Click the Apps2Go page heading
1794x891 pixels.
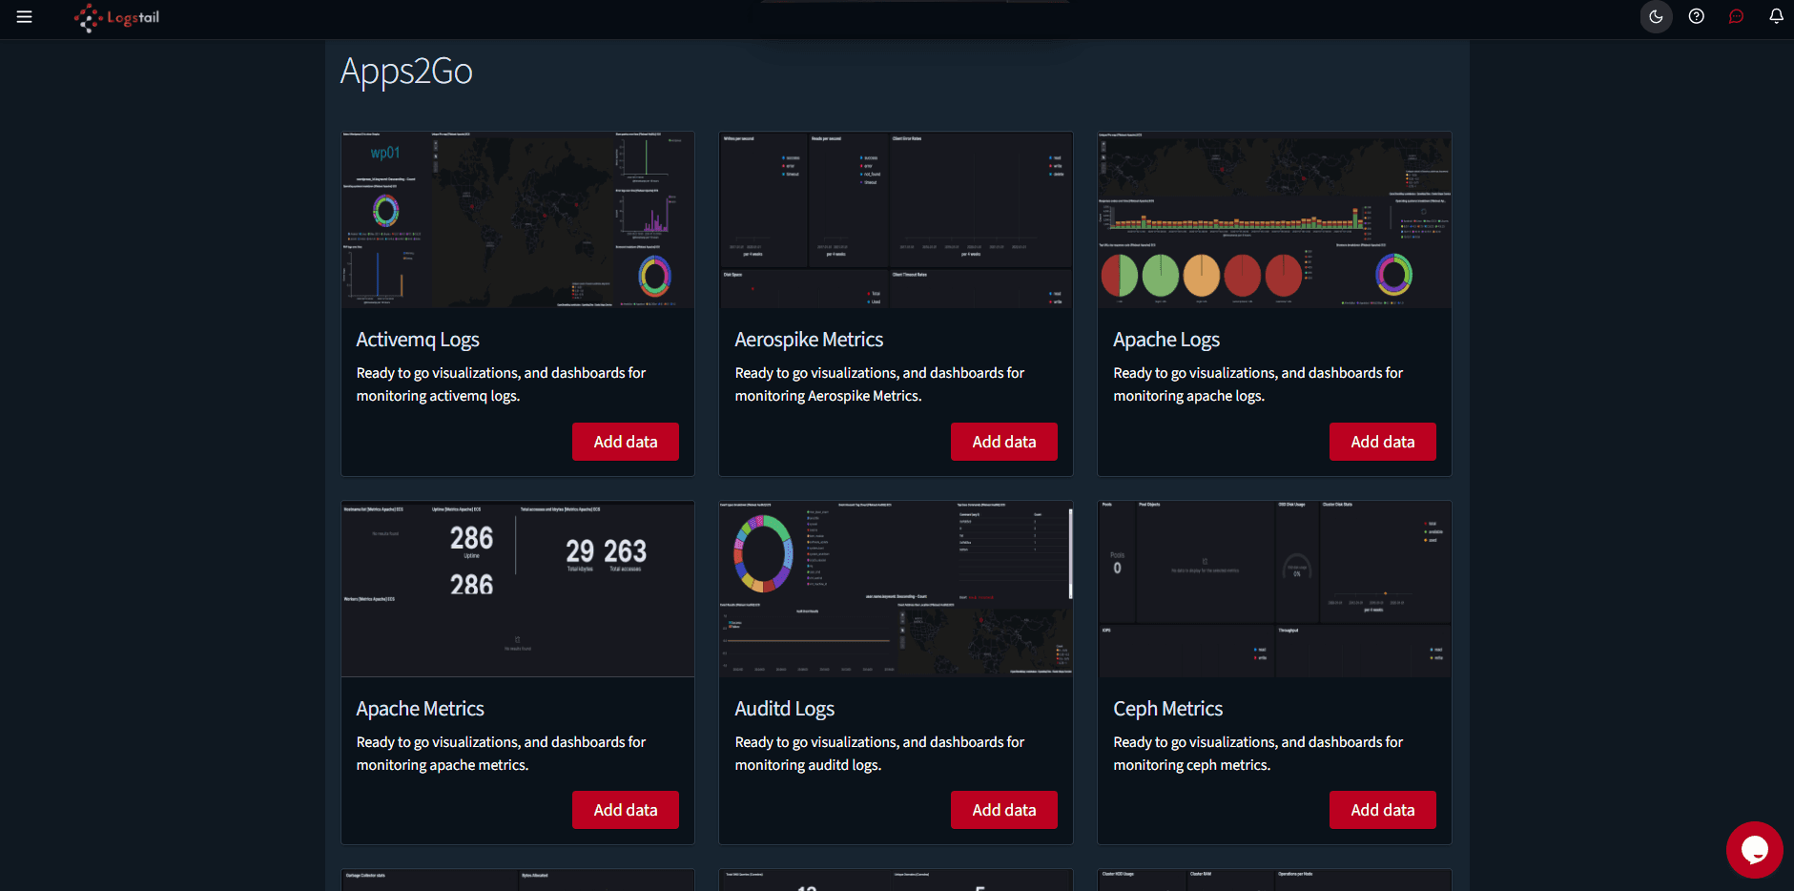pyautogui.click(x=406, y=72)
